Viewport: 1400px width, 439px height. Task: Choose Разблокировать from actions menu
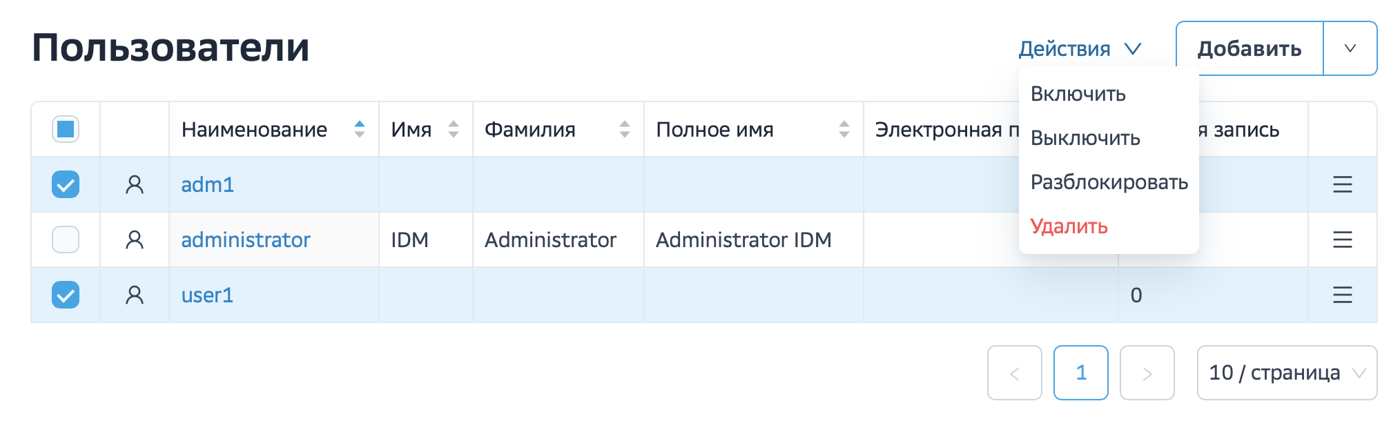[1109, 182]
